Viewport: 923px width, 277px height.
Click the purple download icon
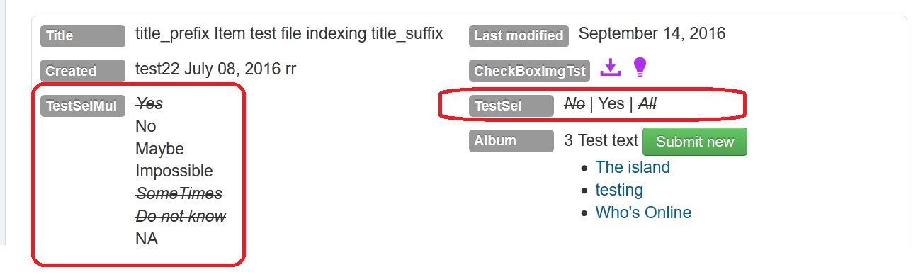point(610,67)
